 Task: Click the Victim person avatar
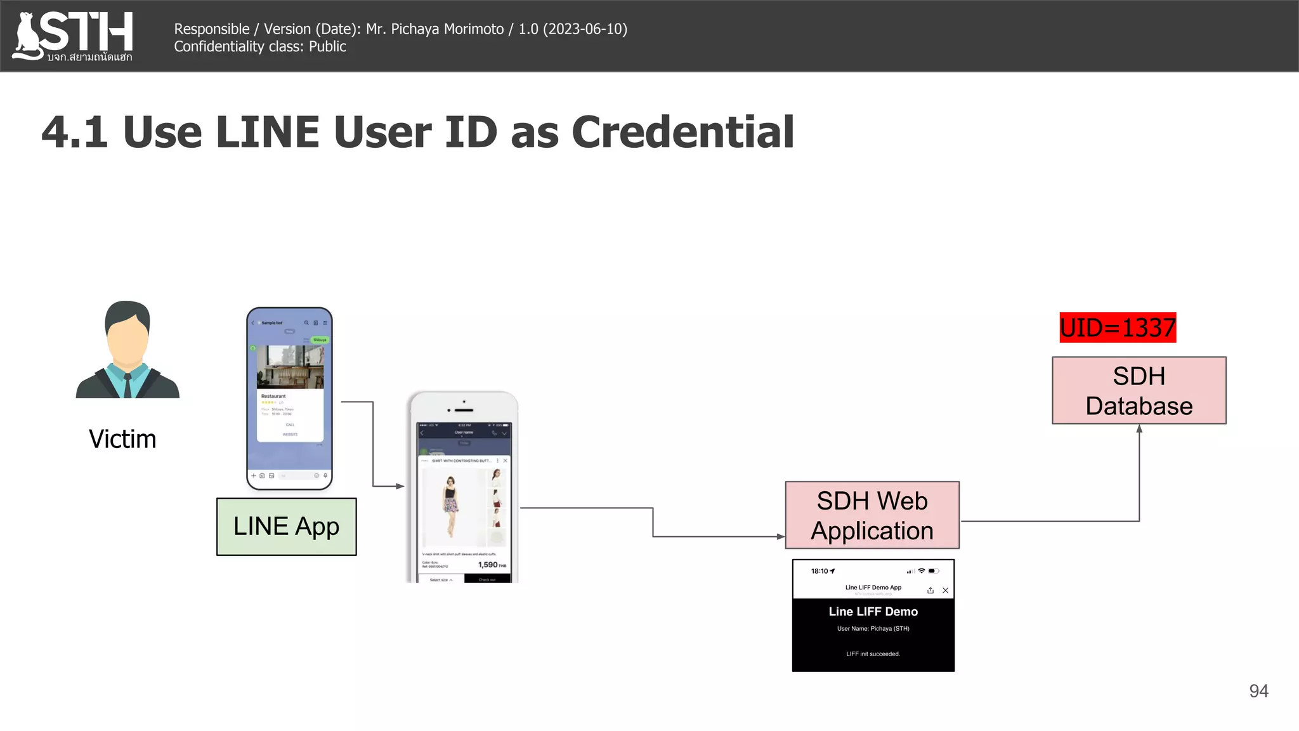(x=127, y=350)
